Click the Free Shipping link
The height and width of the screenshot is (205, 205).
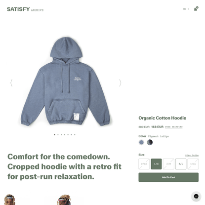pyautogui.click(x=174, y=127)
